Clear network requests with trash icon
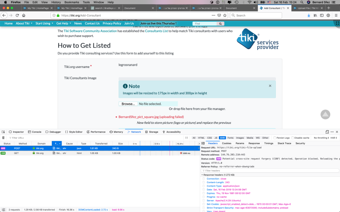This screenshot has width=340, height=212. (x=3, y=138)
